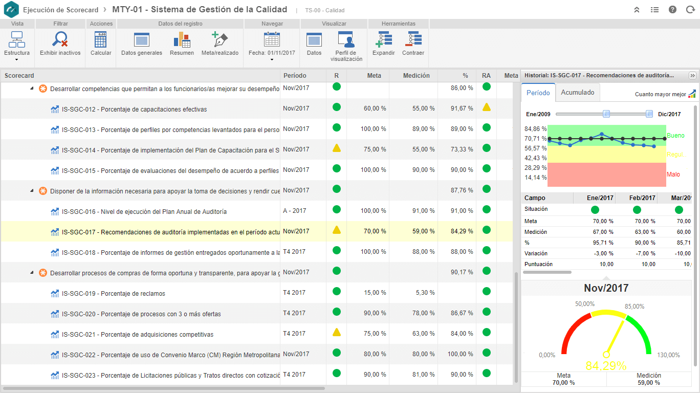The height and width of the screenshot is (393, 700).
Task: Click the Scorecard column header
Action: [140, 76]
